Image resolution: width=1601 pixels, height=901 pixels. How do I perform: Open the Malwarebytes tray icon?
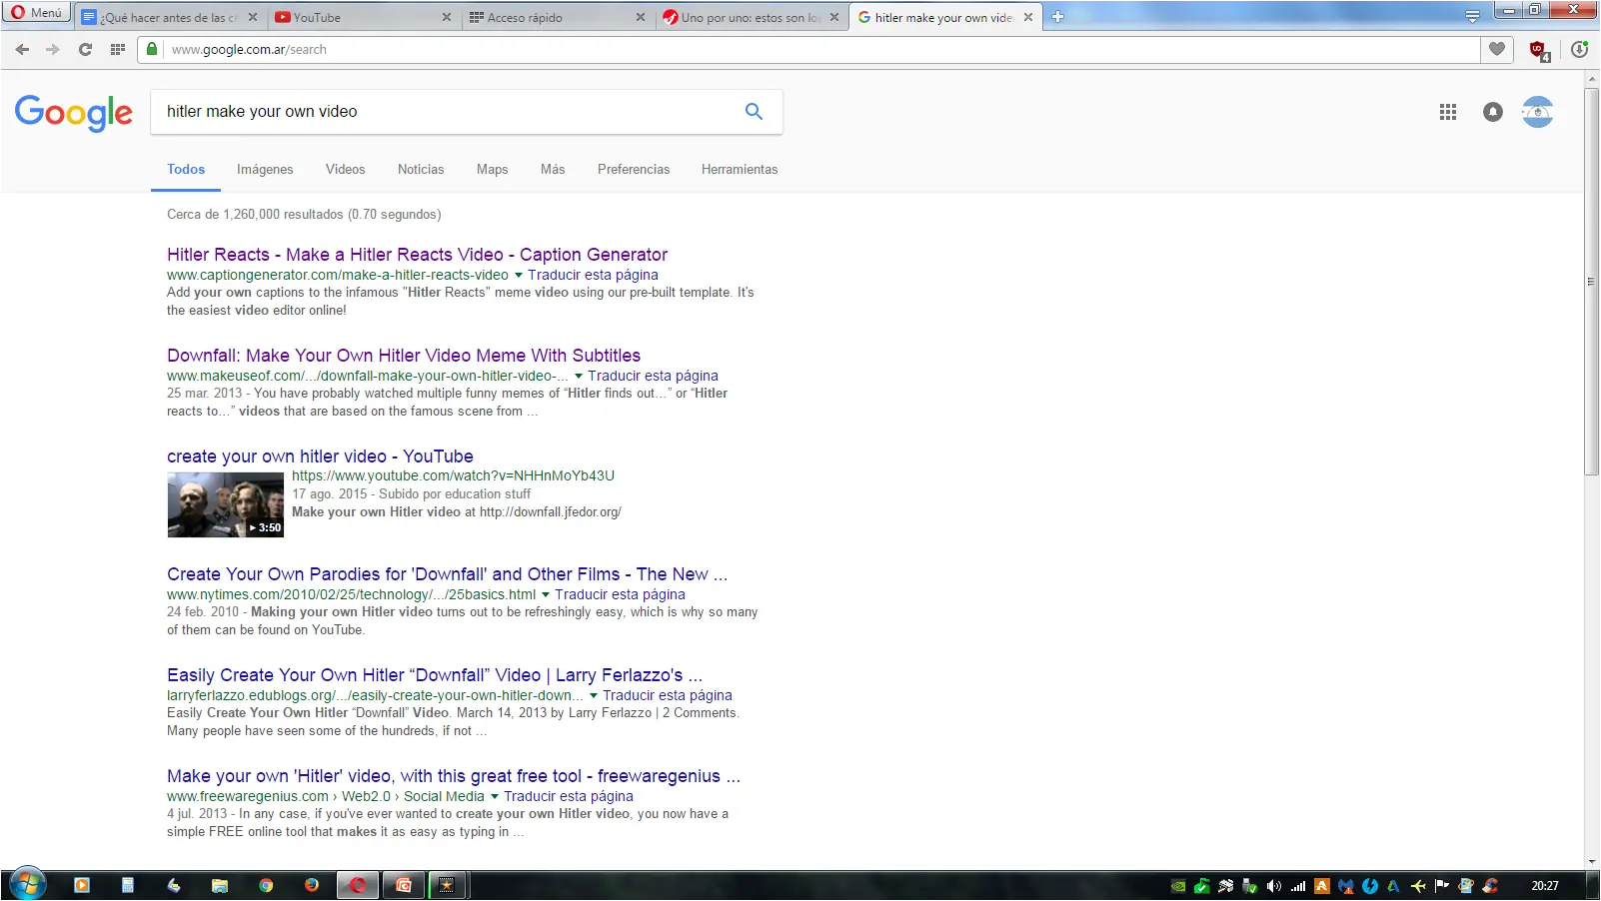[1346, 886]
